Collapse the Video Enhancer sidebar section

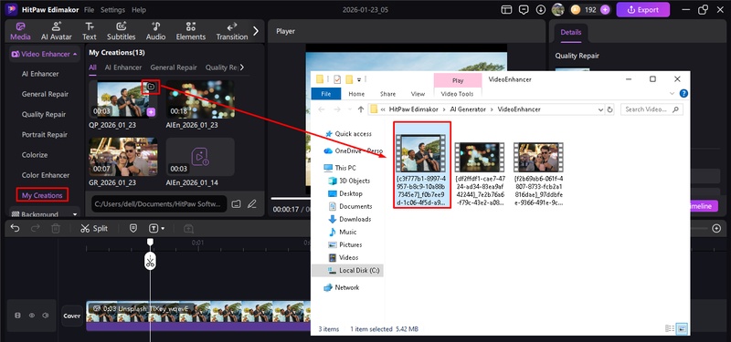44,54
